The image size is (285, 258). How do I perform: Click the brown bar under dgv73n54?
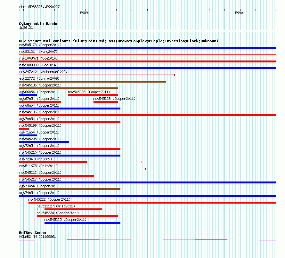click(x=69, y=189)
